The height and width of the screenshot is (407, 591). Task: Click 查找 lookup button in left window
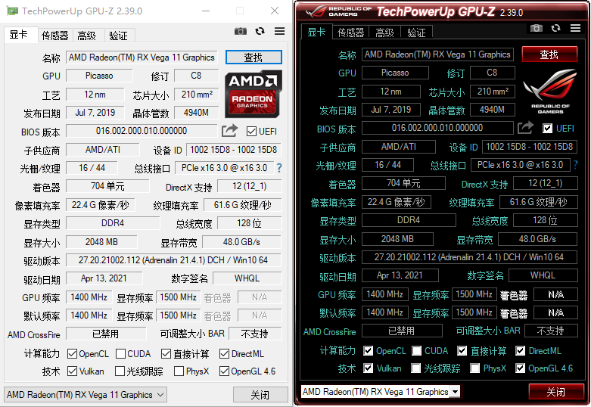(x=254, y=57)
